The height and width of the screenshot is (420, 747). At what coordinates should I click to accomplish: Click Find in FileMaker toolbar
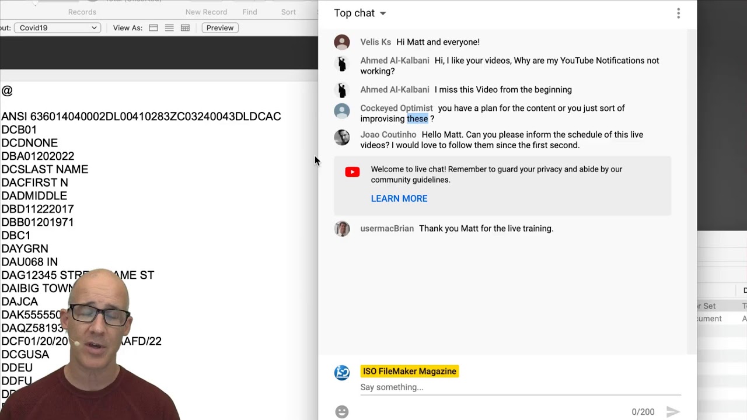coord(250,12)
